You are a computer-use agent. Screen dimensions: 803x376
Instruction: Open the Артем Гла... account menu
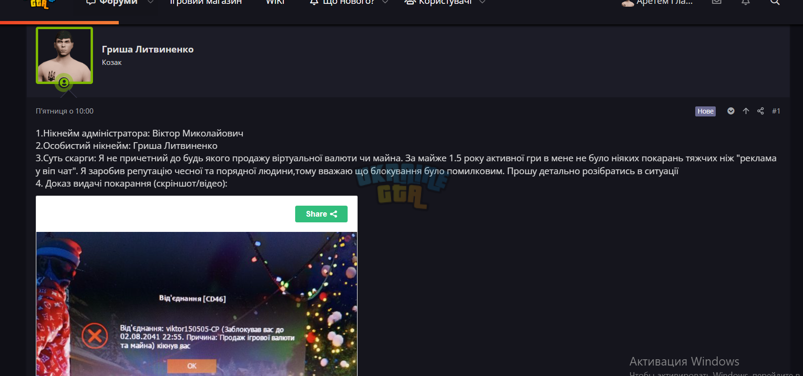(657, 2)
